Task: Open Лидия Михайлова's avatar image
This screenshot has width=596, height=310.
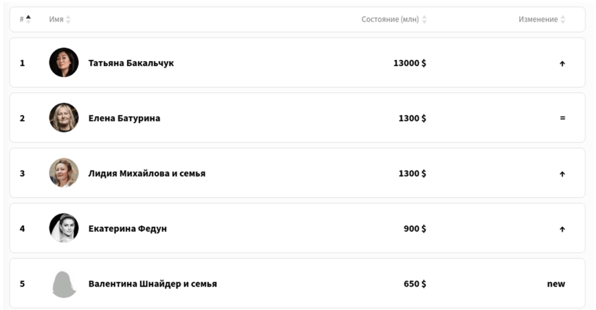Action: coord(64,173)
